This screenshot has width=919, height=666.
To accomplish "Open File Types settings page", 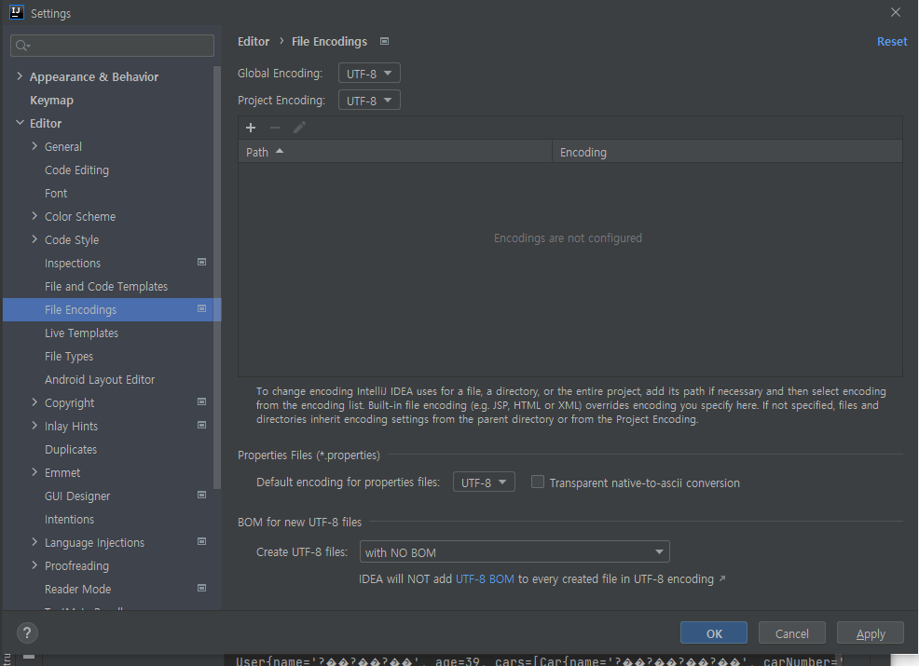I will click(x=69, y=356).
